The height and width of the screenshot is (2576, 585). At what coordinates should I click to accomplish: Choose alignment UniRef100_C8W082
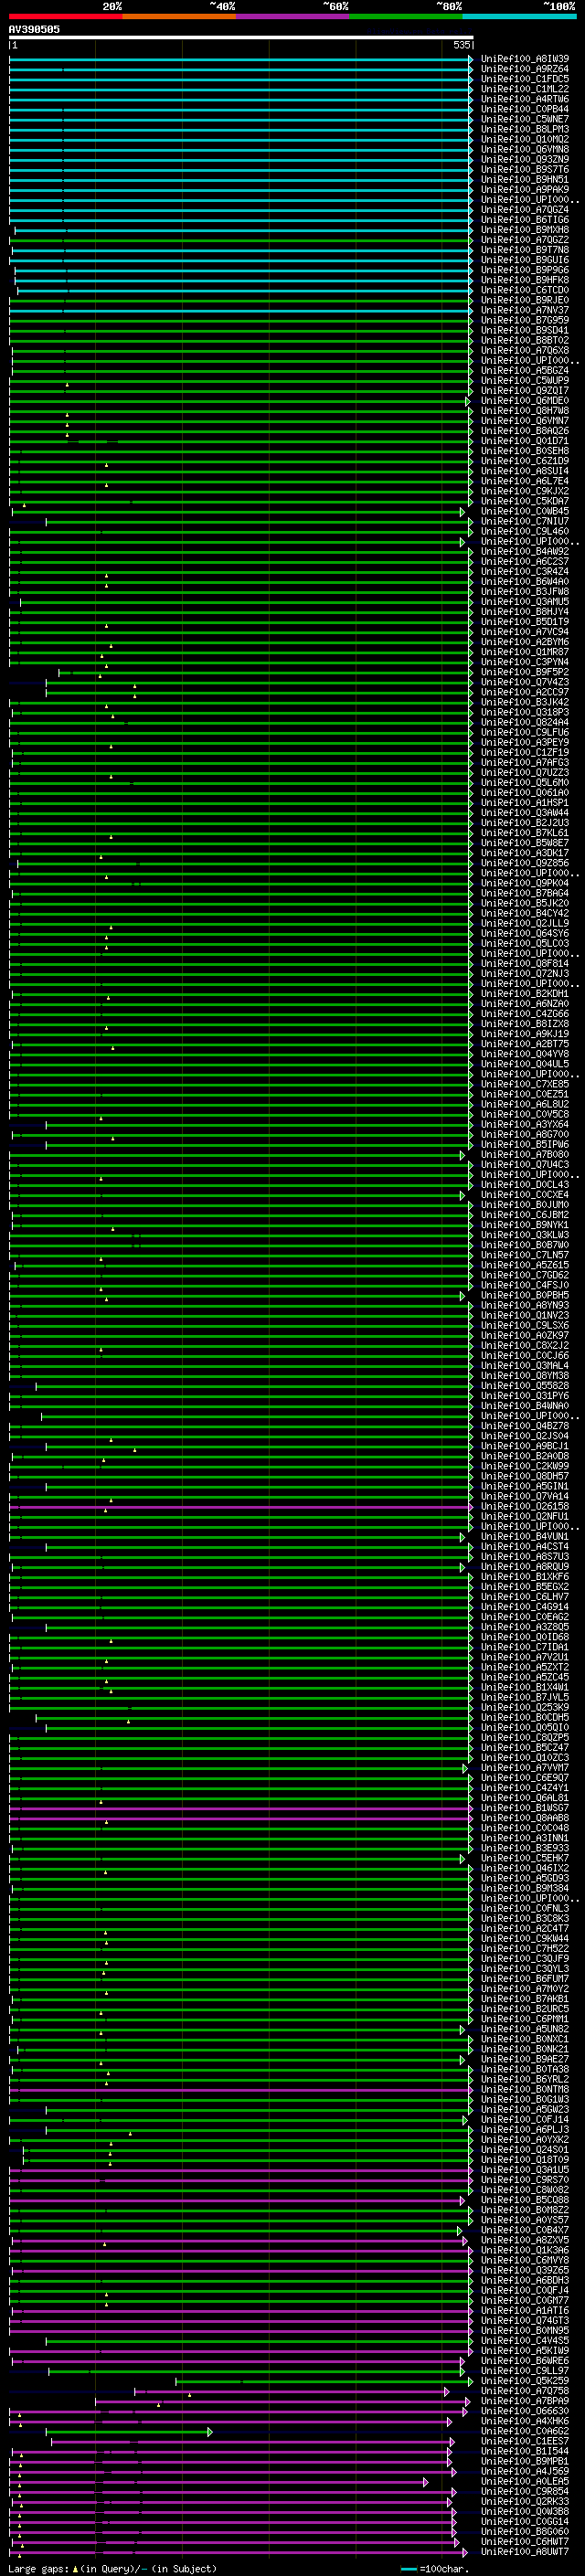pos(525,2189)
